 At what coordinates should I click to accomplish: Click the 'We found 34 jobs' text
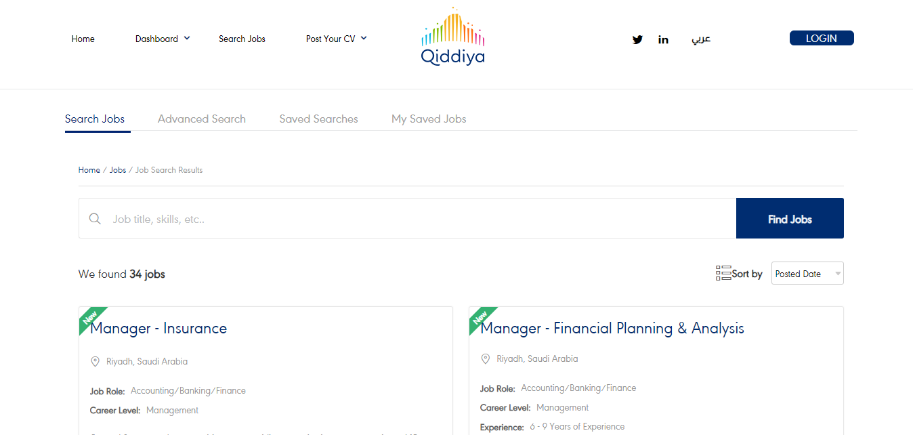[x=122, y=274]
